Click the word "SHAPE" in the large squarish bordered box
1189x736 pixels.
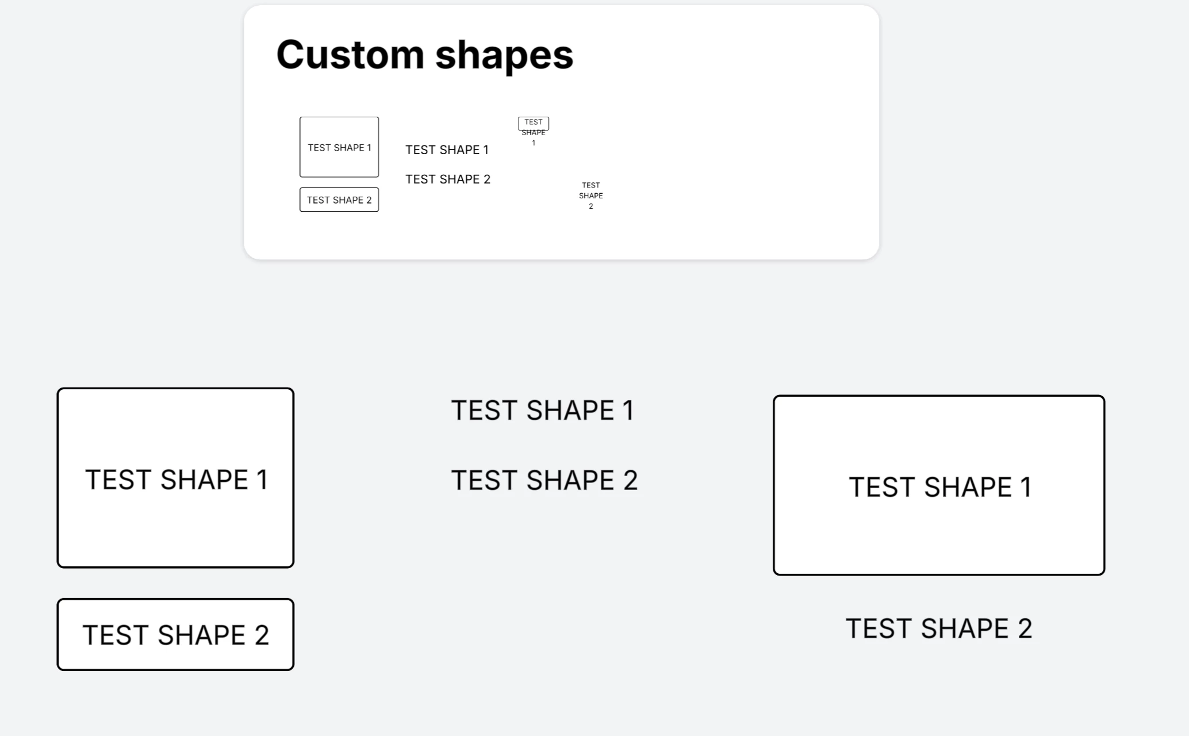204,480
